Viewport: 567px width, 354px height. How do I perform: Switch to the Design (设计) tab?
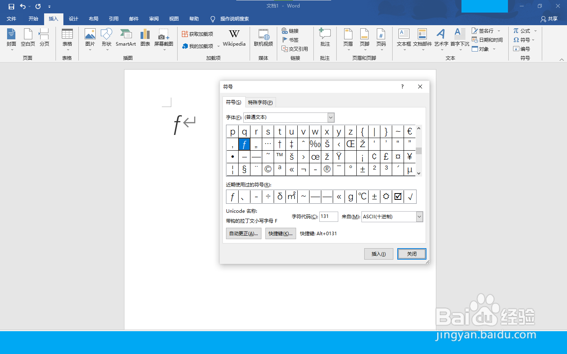(74, 19)
